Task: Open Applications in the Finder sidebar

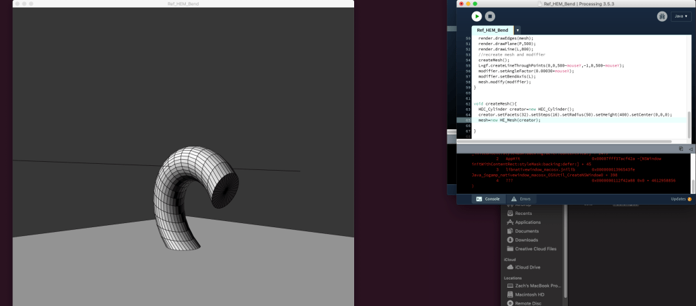Action: point(528,222)
